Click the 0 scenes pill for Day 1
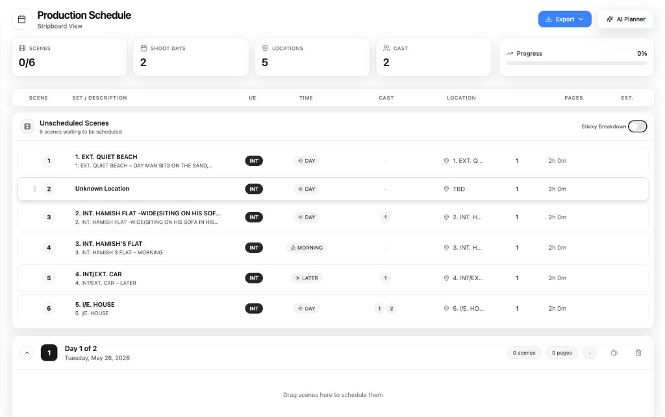665x417 pixels. tap(524, 353)
